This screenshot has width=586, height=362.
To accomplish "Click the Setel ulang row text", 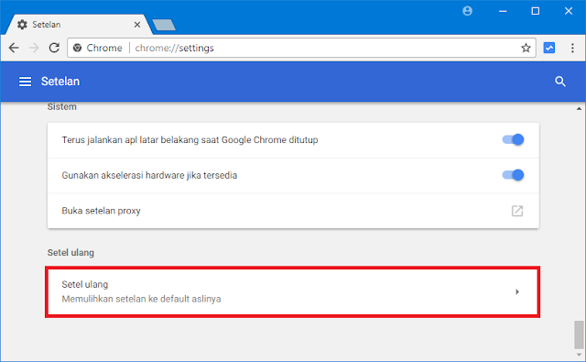I will [x=85, y=285].
